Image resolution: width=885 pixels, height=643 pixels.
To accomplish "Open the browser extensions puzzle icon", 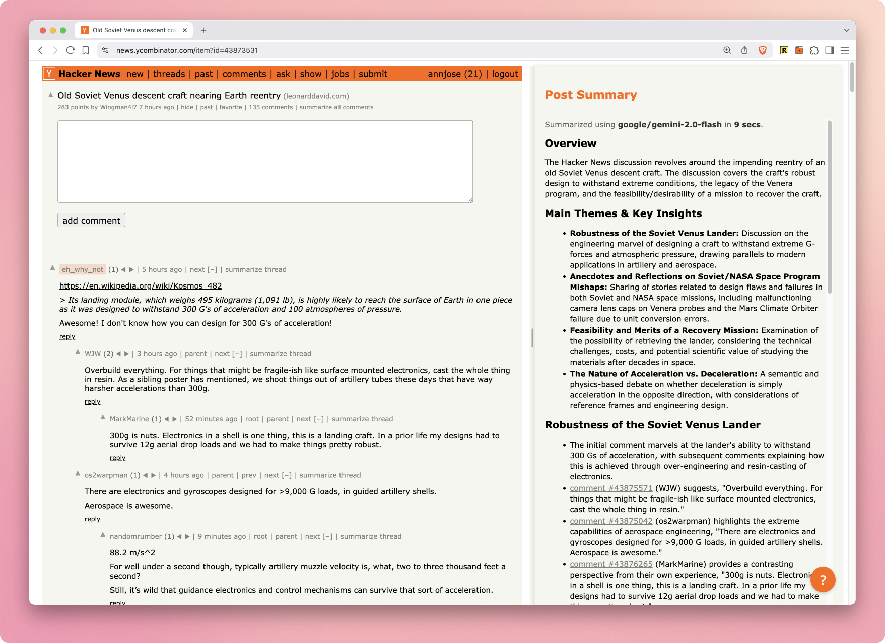I will pos(814,50).
